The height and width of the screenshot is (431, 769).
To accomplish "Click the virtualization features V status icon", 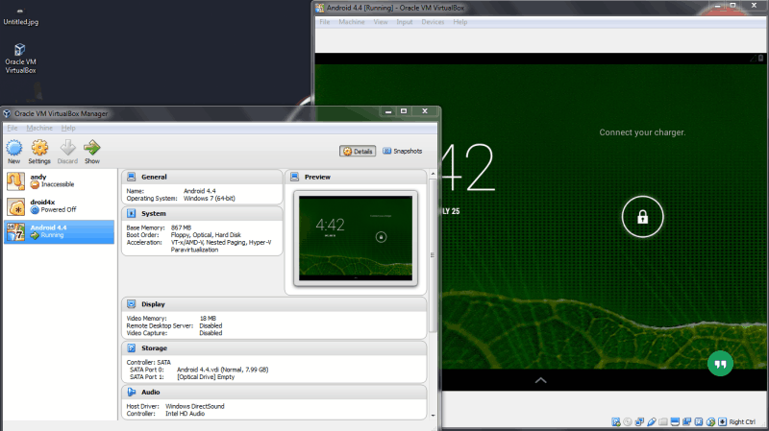I will [699, 421].
